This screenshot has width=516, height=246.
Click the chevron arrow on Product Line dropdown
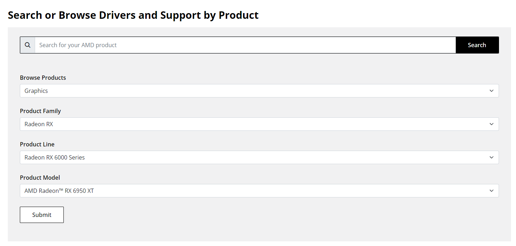491,157
